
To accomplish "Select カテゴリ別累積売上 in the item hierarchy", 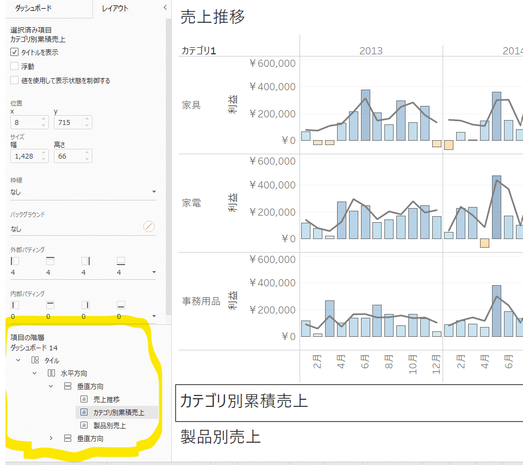I will [x=119, y=412].
